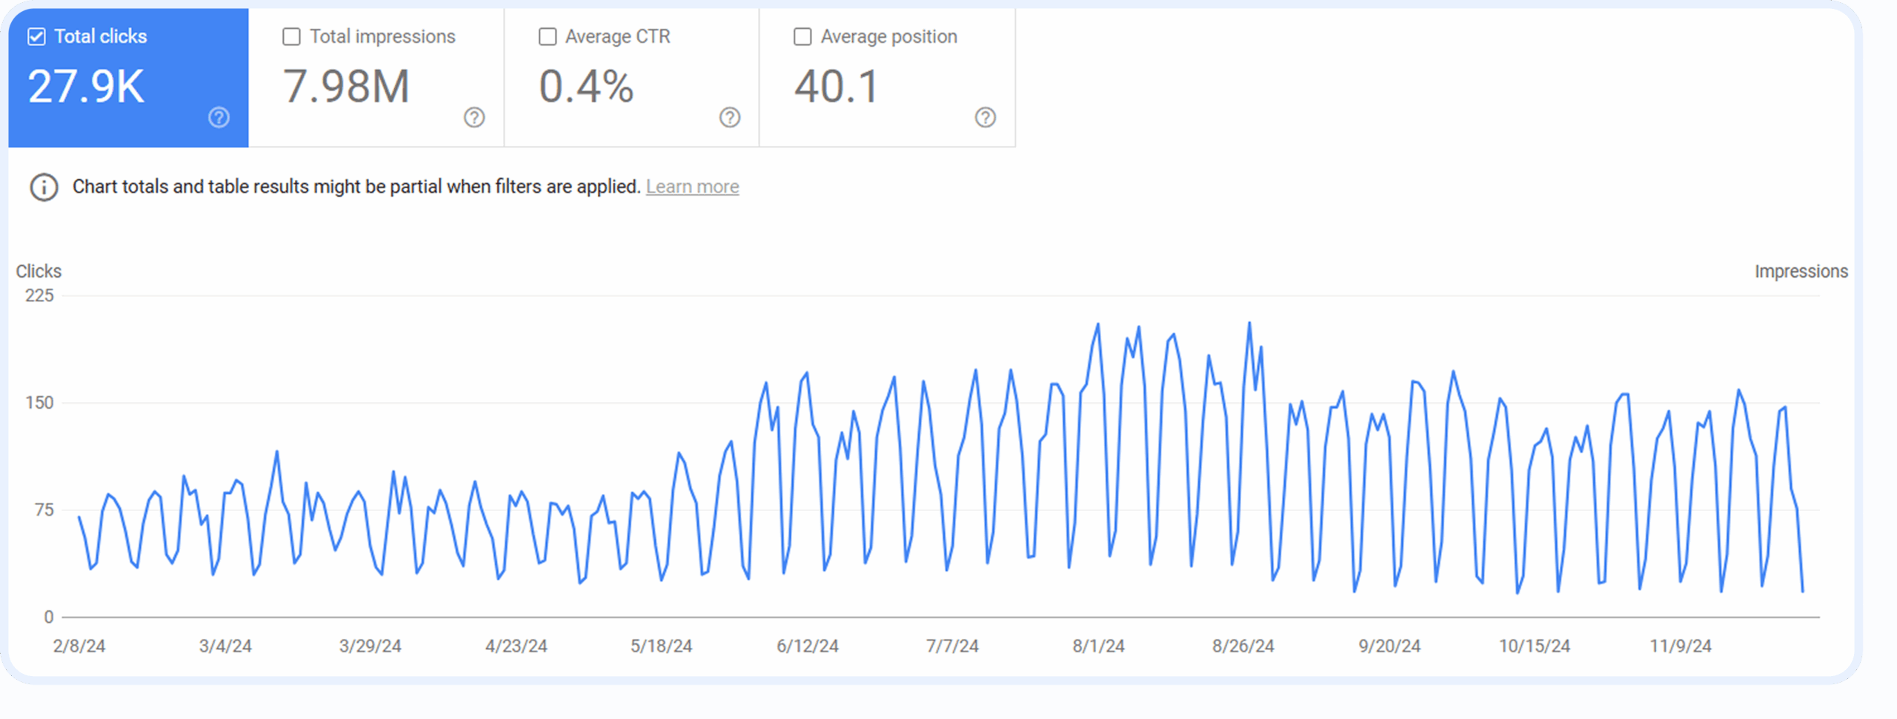Click the Average position help icon

(985, 117)
